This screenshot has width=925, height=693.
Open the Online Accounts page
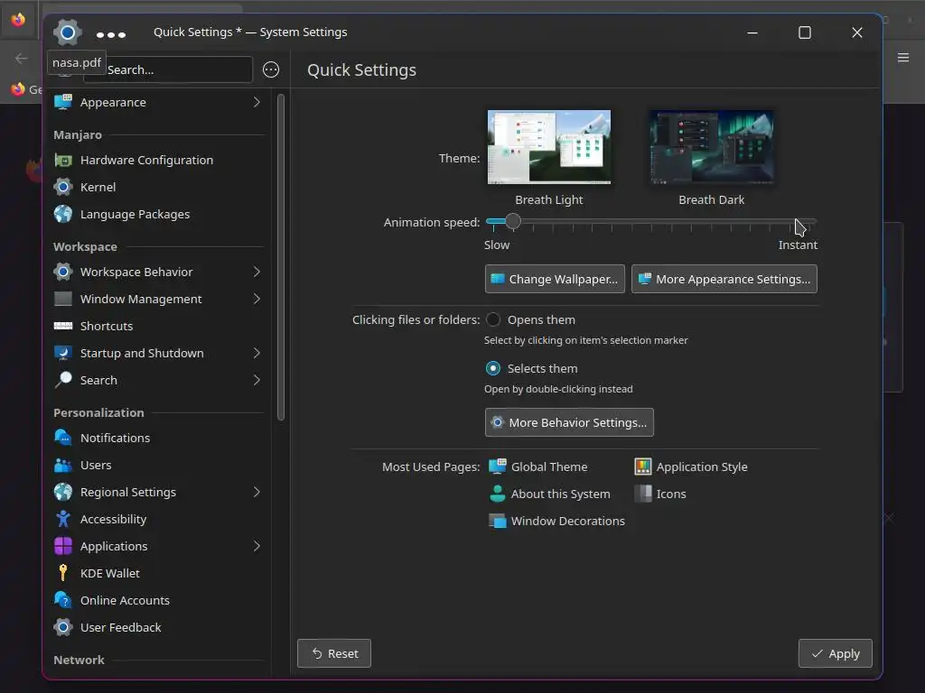tap(157, 600)
